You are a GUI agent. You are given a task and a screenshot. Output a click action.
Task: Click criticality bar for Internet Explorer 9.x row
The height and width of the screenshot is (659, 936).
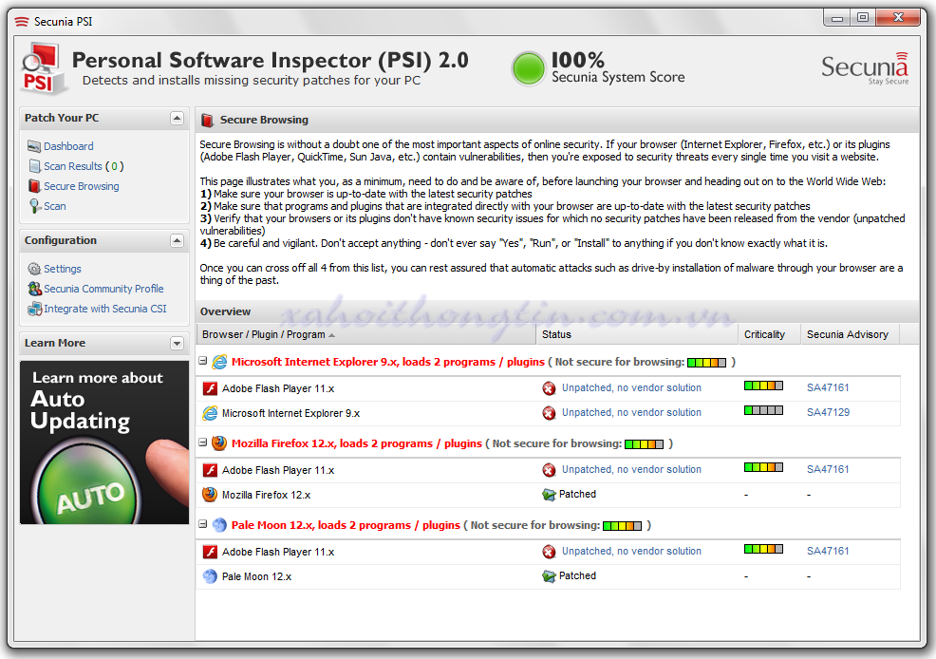(x=763, y=410)
